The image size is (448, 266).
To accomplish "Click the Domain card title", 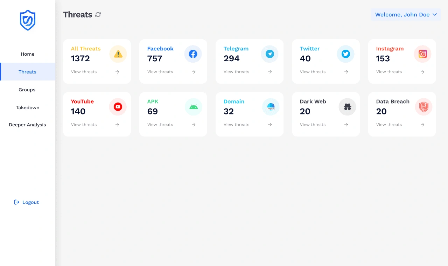I will click(x=234, y=101).
